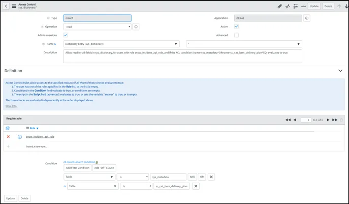Click the plus icon to insert a row
This screenshot has width=349, height=204.
(x=8, y=147)
